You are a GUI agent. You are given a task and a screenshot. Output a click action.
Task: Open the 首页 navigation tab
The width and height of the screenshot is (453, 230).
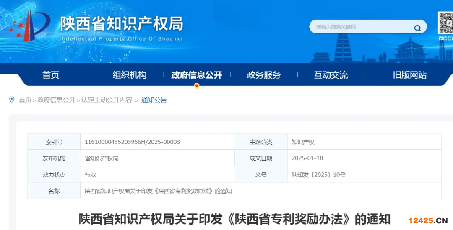click(51, 75)
